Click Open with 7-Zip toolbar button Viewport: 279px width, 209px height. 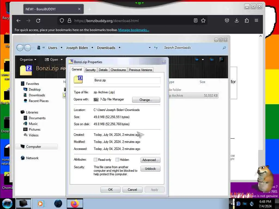(51, 60)
